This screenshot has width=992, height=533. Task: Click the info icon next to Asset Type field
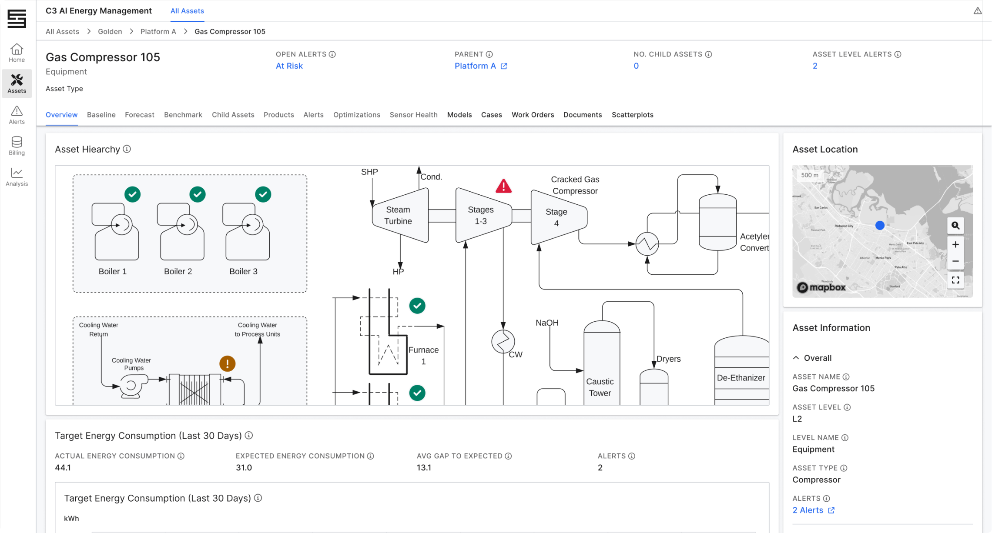click(x=844, y=468)
